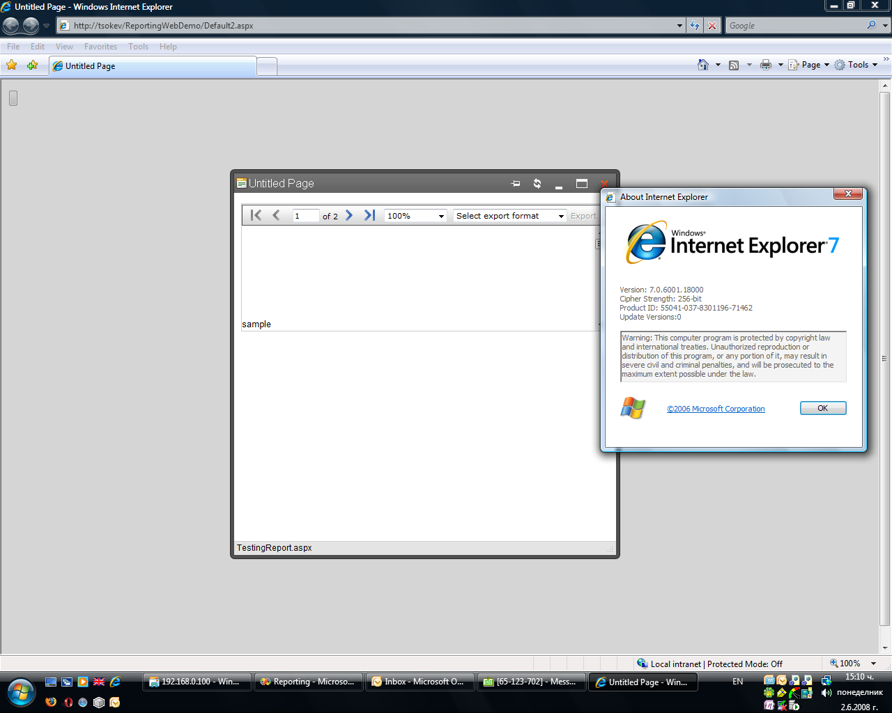The width and height of the screenshot is (892, 713).
Task: Open the Help menu
Action: 168,47
